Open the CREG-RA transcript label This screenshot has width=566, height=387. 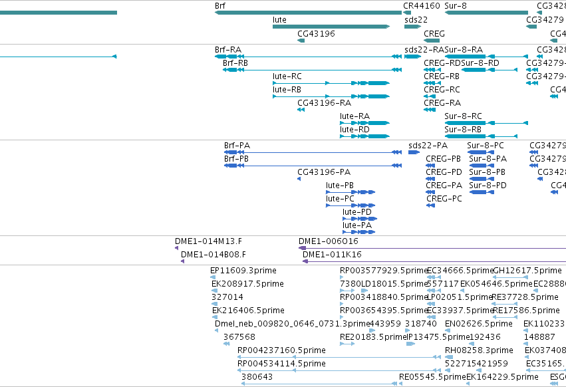coord(442,103)
